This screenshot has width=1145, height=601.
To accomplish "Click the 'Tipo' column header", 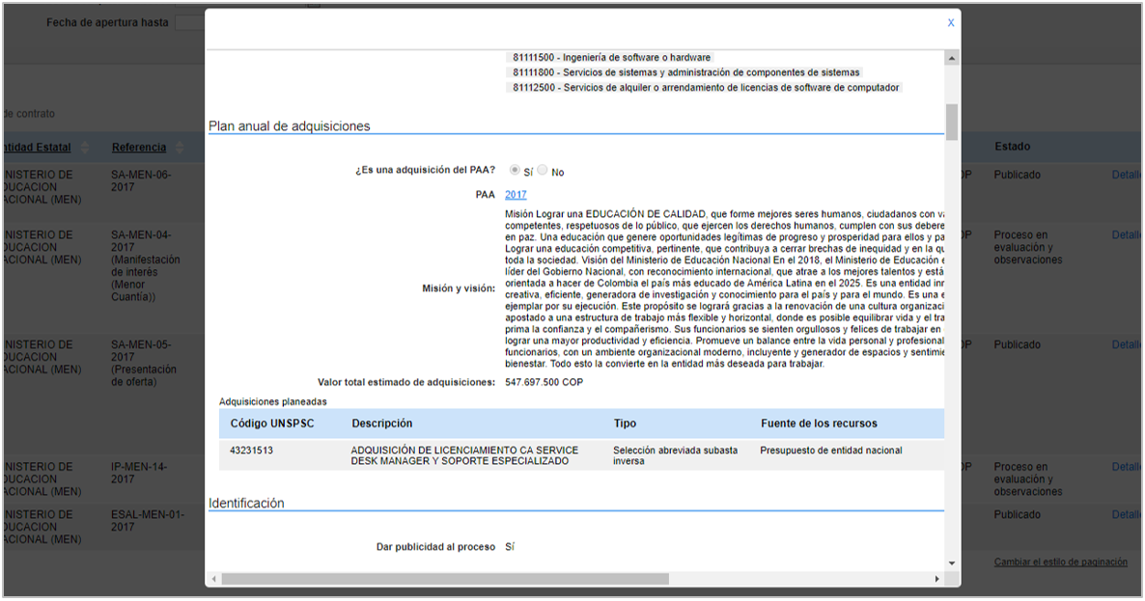I will pyautogui.click(x=625, y=423).
